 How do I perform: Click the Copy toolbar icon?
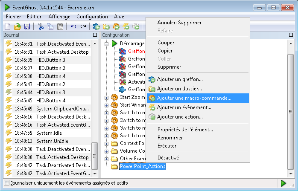click(x=50, y=26)
